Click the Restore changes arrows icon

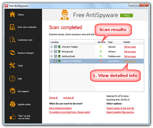(12, 53)
